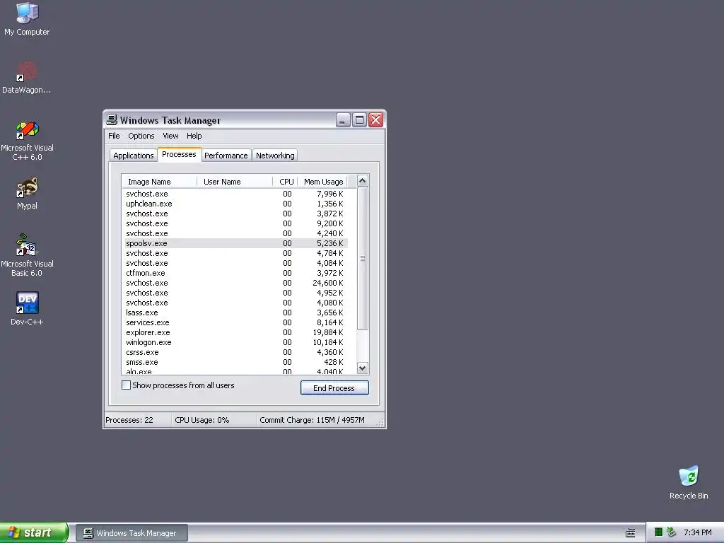Select the smss.exe process
Image resolution: width=724 pixels, height=543 pixels.
pyautogui.click(x=235, y=362)
